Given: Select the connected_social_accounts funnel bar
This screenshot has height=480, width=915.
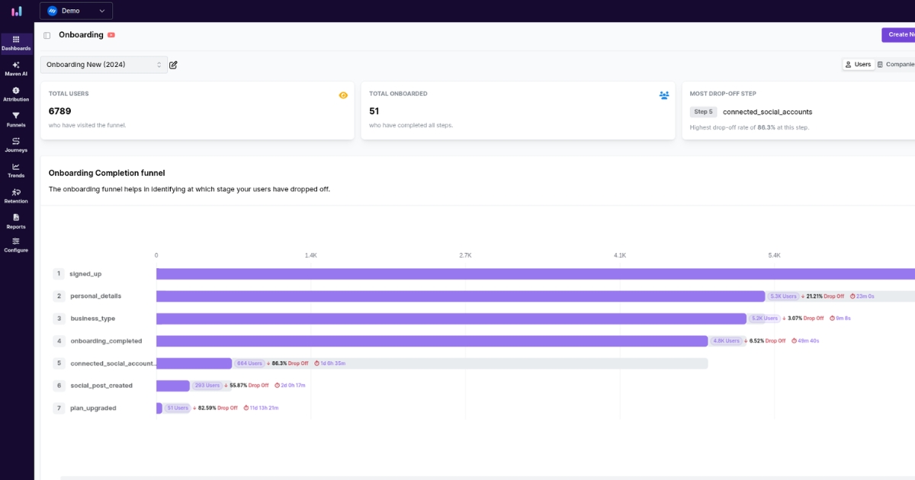Looking at the screenshot, I should (x=194, y=363).
